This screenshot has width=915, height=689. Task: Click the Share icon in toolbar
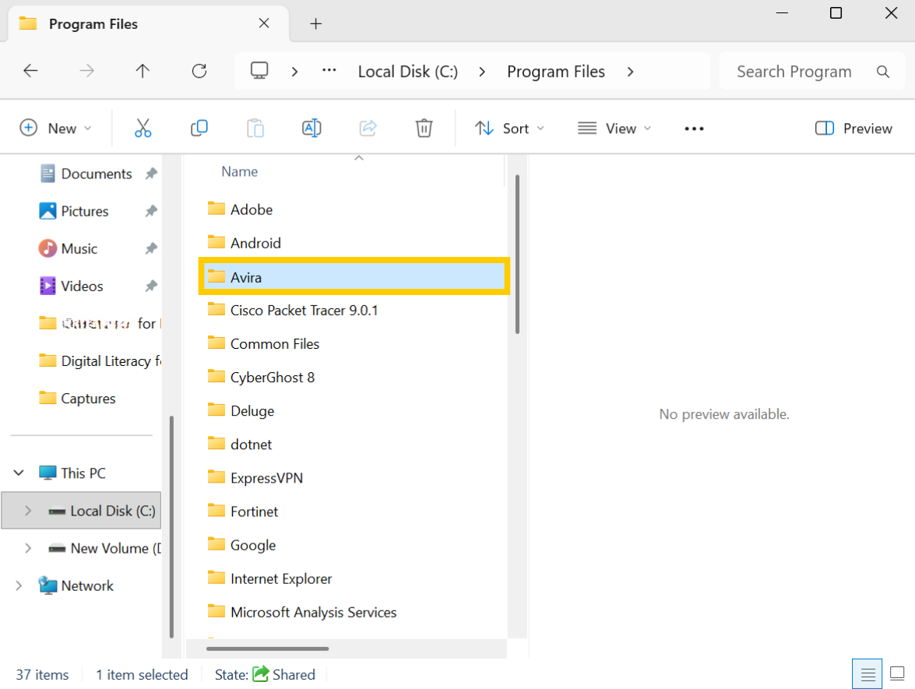tap(368, 128)
